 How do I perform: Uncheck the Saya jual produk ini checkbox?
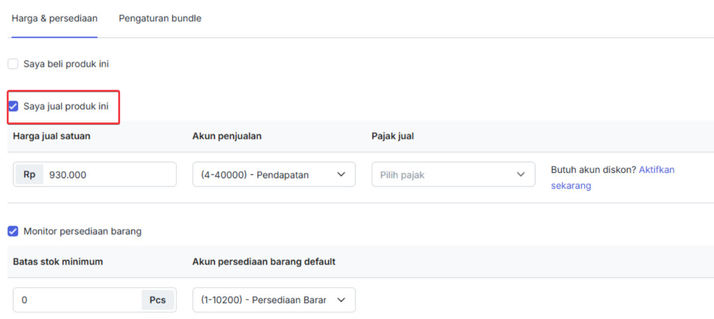point(13,106)
